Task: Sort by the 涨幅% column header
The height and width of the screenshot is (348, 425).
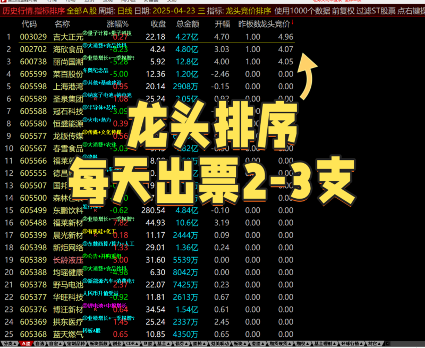Action: click(x=118, y=24)
